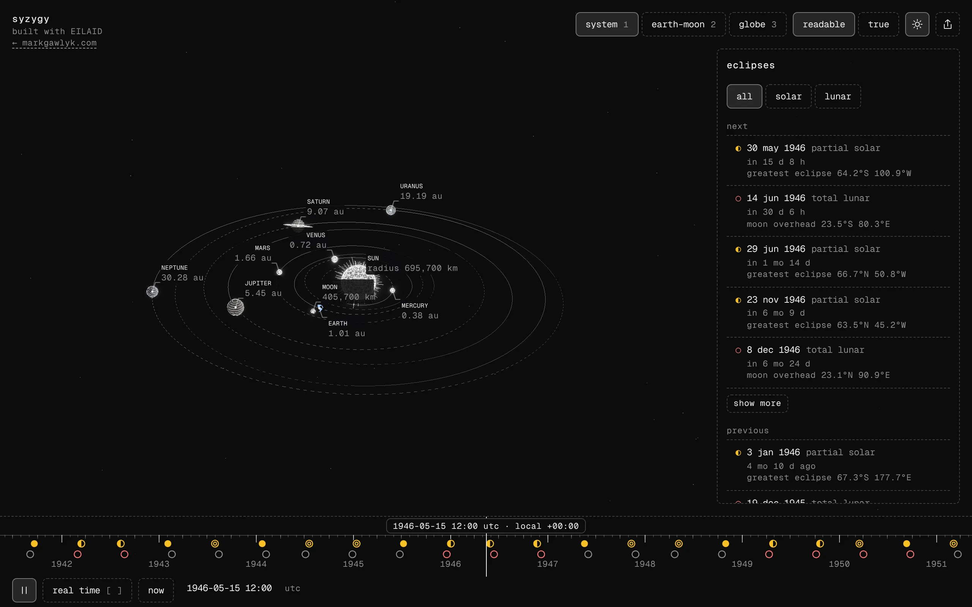
Task: Open 30 may 1946 partial solar eclipse
Action: [x=838, y=160]
